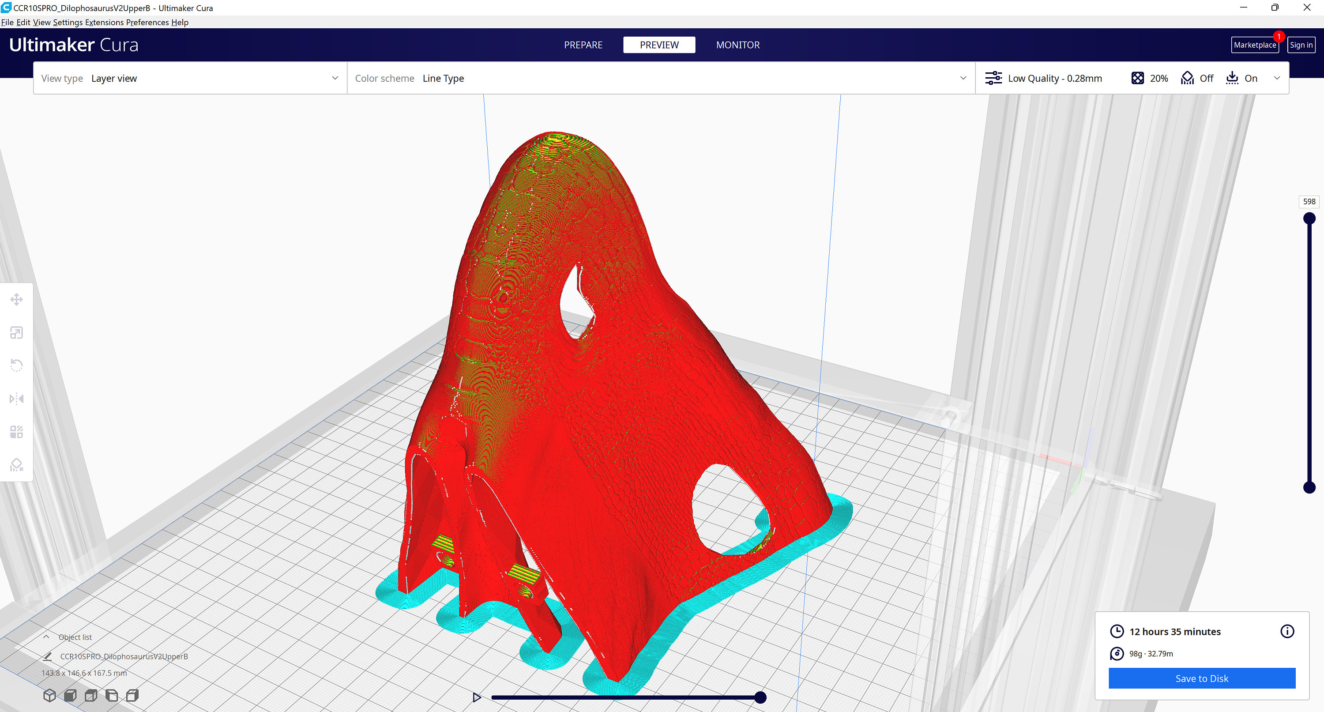Click the Low Quality - 0.28mm profile text
1324x712 pixels.
[x=1055, y=78]
